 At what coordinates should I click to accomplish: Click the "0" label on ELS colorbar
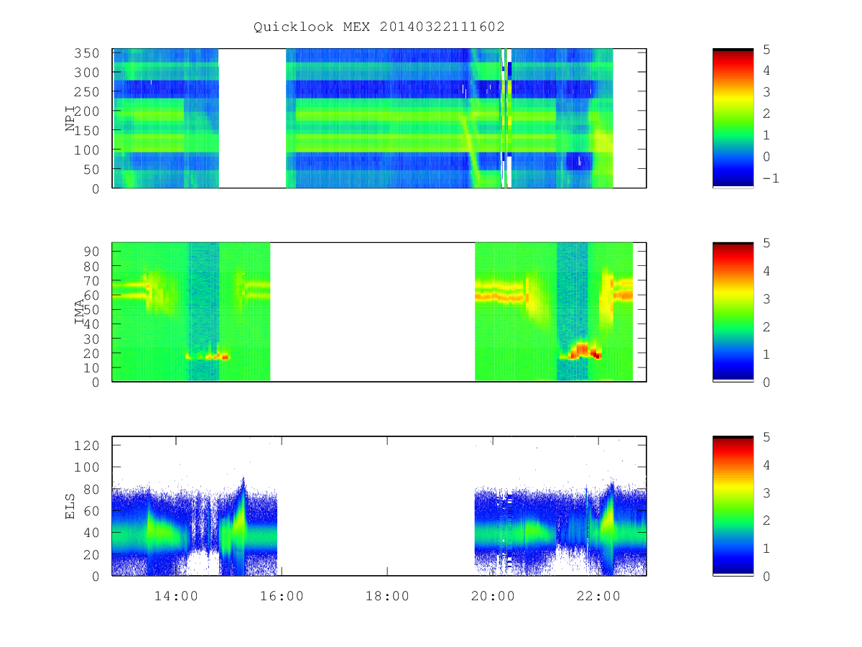coord(765,576)
